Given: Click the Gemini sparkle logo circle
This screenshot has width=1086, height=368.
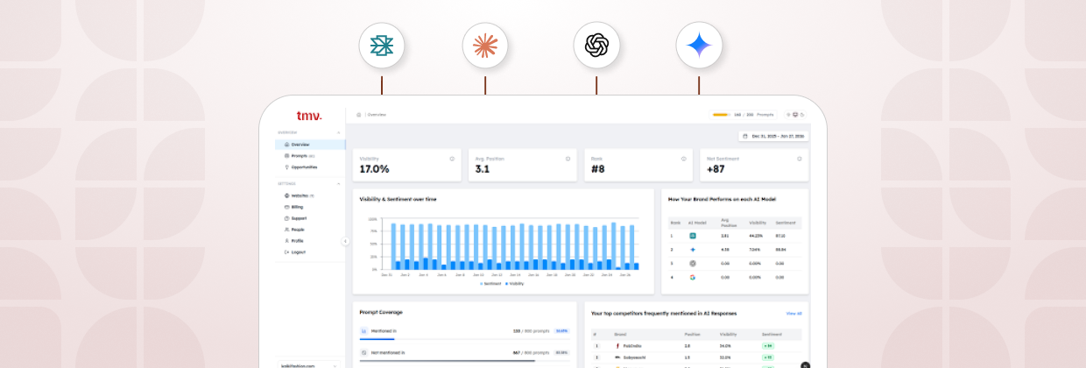Looking at the screenshot, I should pyautogui.click(x=699, y=46).
